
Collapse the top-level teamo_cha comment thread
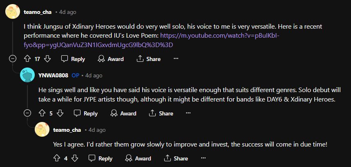[12, 59]
